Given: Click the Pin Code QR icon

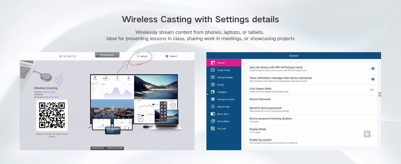Looking at the screenshot, I should point(213,128).
